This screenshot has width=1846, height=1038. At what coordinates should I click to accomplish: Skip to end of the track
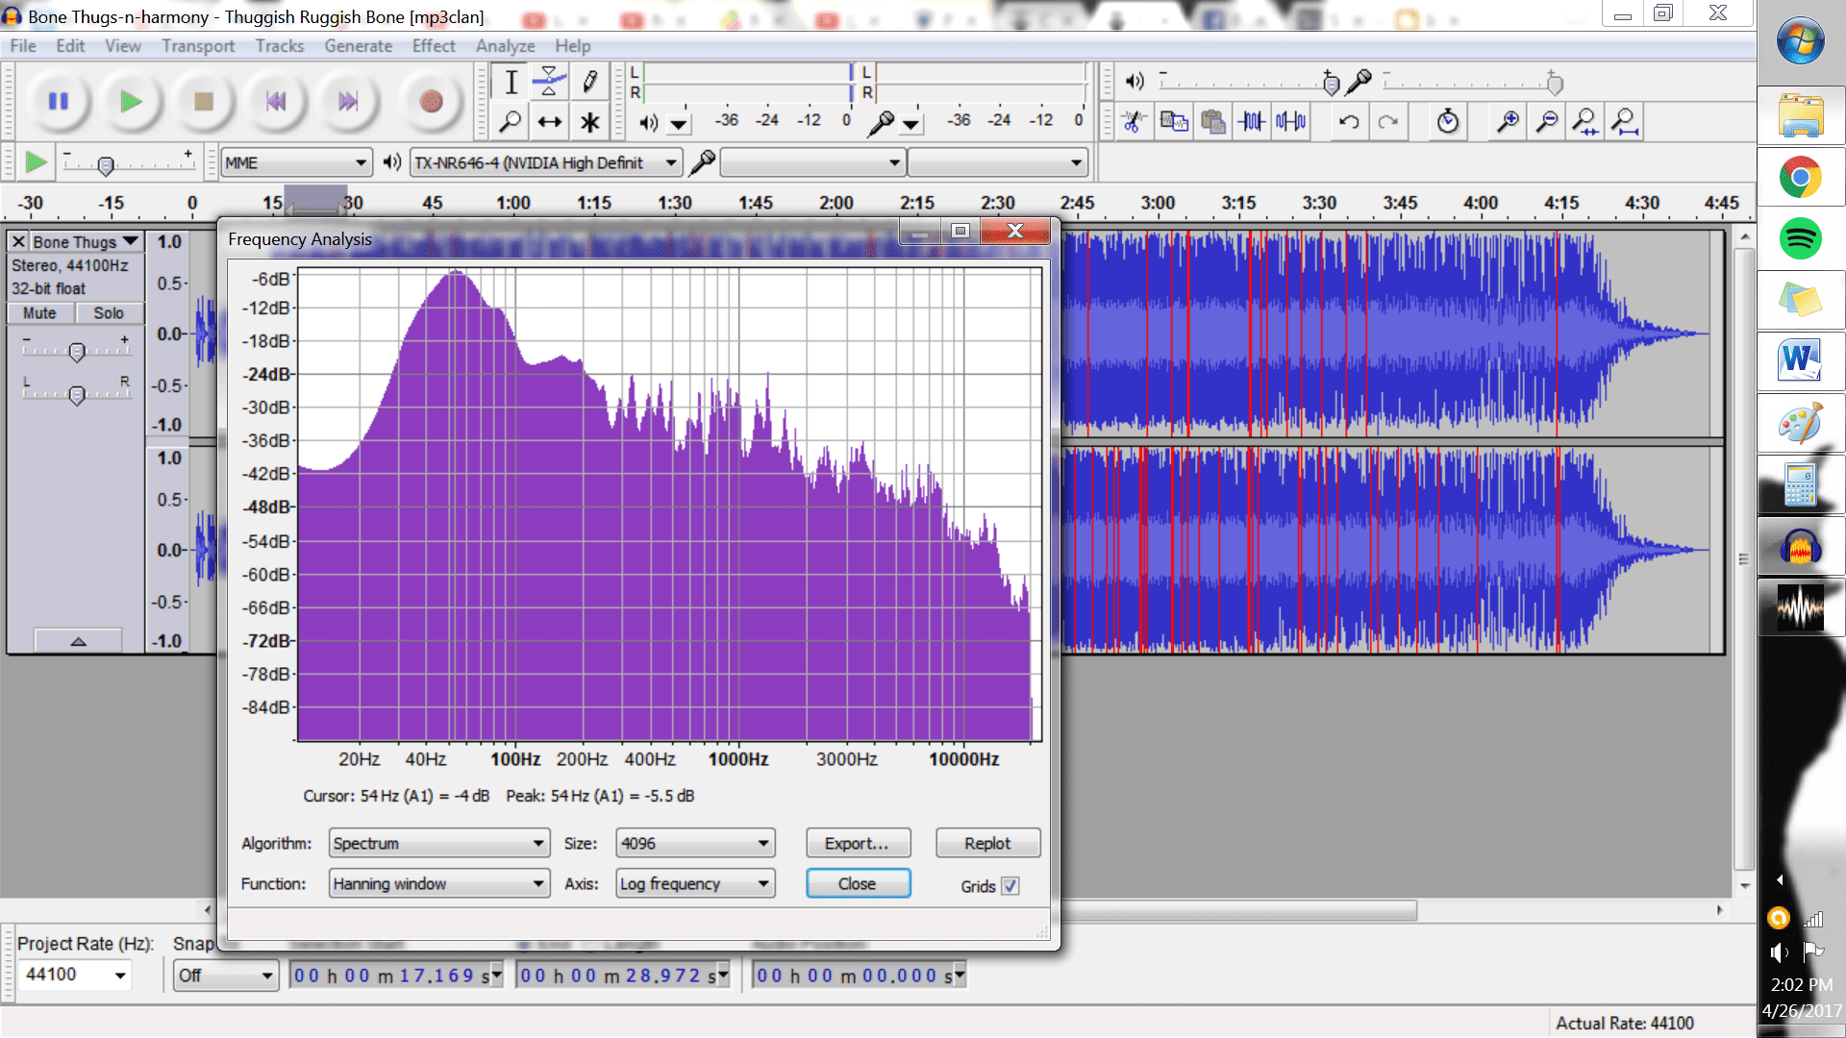click(x=348, y=101)
